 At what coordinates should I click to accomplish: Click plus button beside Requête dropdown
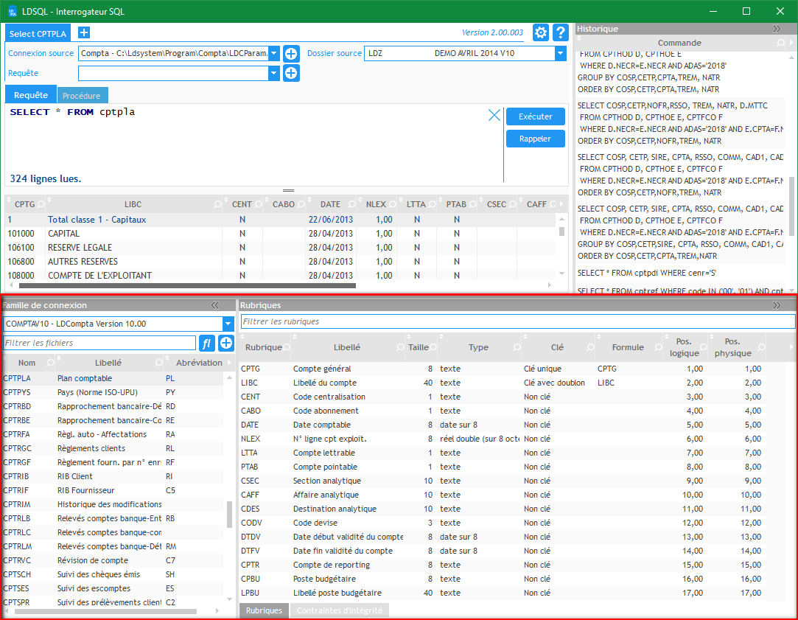pyautogui.click(x=291, y=73)
